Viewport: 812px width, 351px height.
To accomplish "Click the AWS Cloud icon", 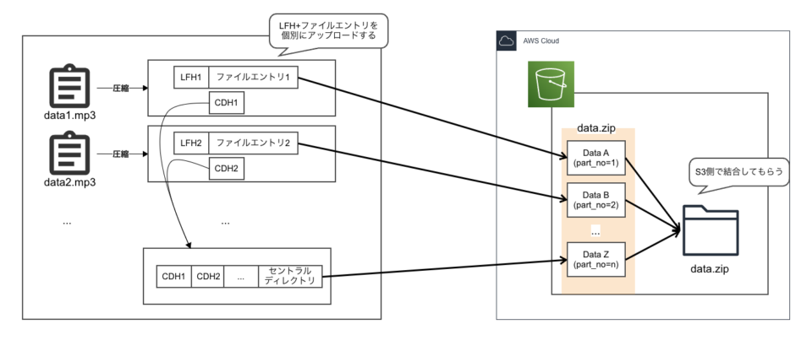I will 507,40.
